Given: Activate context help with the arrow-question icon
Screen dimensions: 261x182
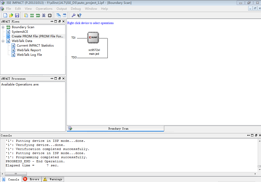Looking at the screenshot, I should (x=79, y=15).
